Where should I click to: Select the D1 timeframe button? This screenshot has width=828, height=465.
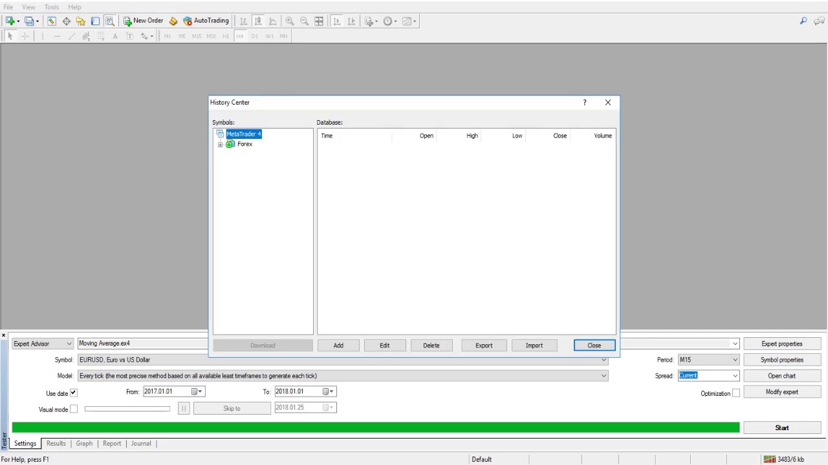254,36
